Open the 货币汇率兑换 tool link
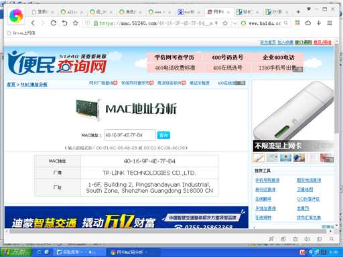Image resolution: width=343 pixels, height=257 pixels. point(309,218)
